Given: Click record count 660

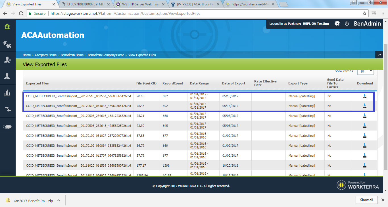Looking at the screenshot, I should [165, 116].
